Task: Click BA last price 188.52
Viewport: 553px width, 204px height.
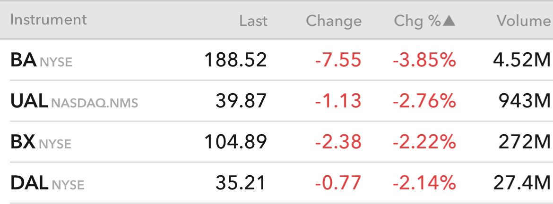Action: click(235, 60)
